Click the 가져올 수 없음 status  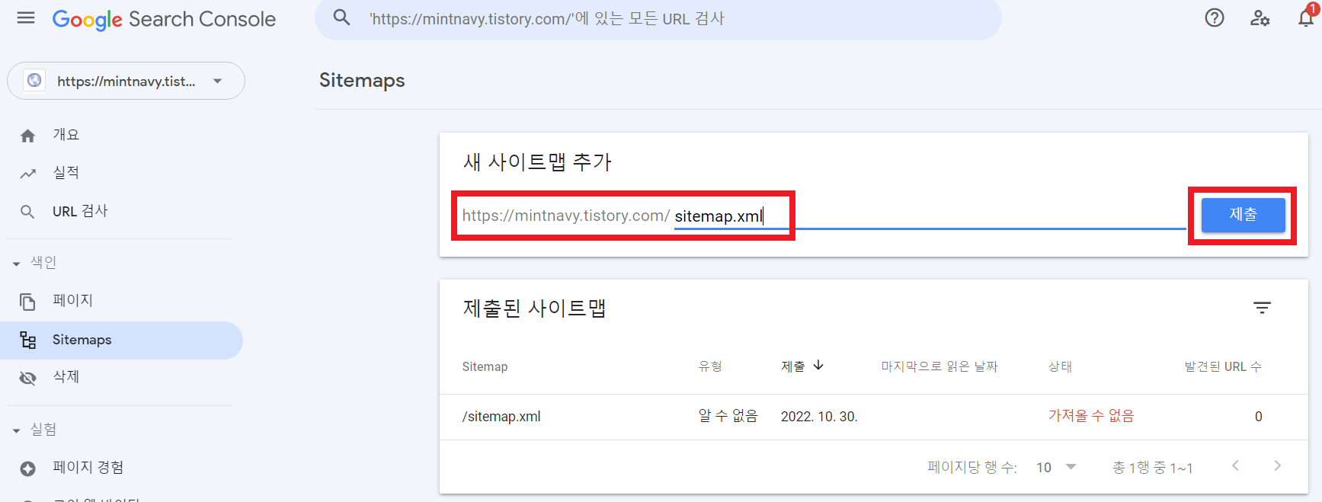click(1090, 416)
